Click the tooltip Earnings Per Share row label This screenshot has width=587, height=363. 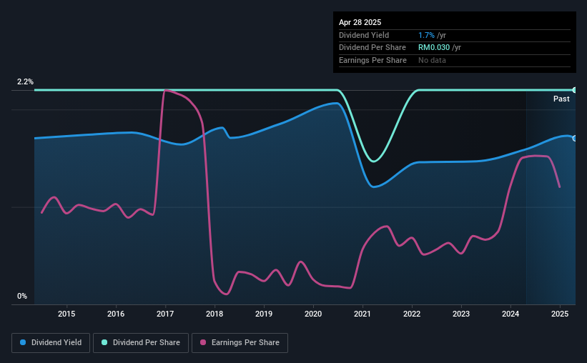tap(373, 60)
